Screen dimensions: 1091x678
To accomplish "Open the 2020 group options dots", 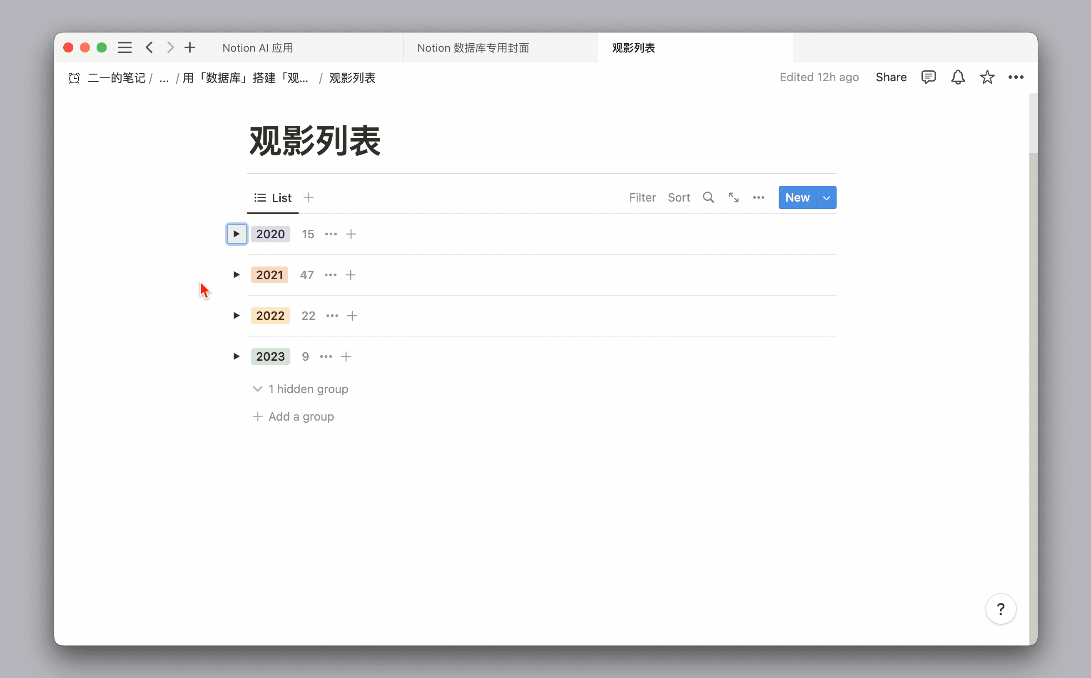I will tap(331, 234).
